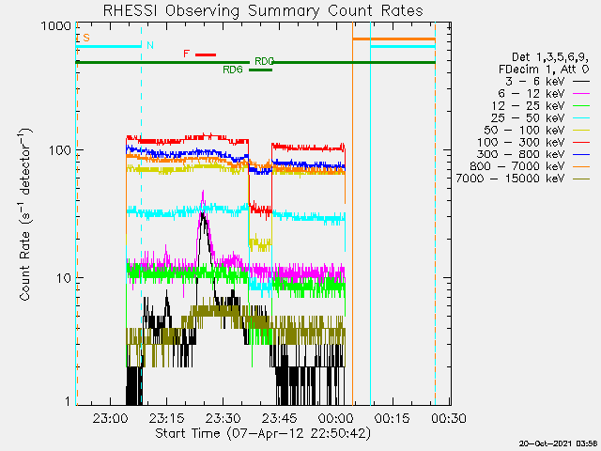Screen dimensions: 601x451
Task: Click the short green bar beside RD6
Action: 261,70
